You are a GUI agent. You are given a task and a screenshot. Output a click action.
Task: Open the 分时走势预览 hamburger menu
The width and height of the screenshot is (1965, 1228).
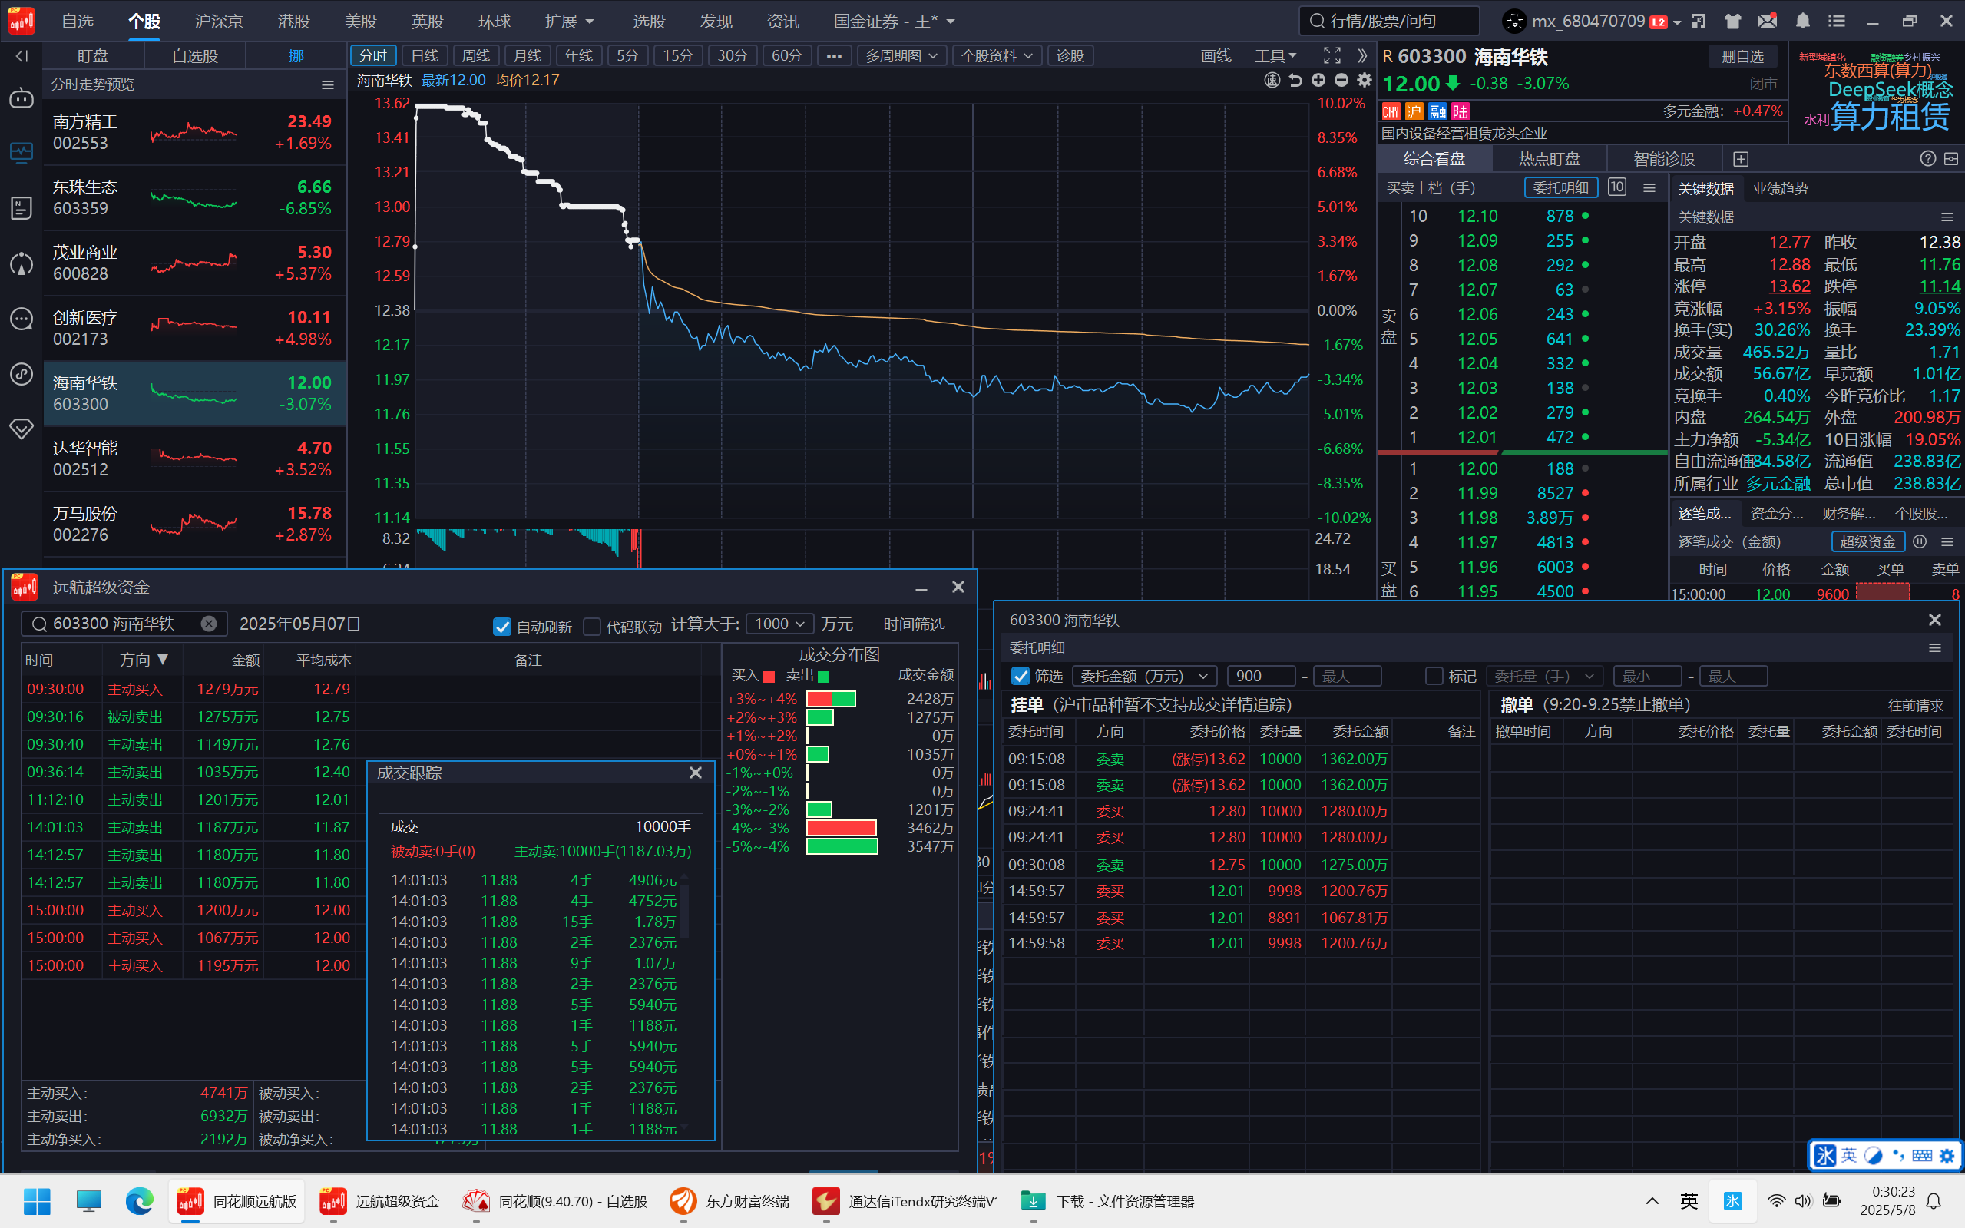click(x=328, y=84)
